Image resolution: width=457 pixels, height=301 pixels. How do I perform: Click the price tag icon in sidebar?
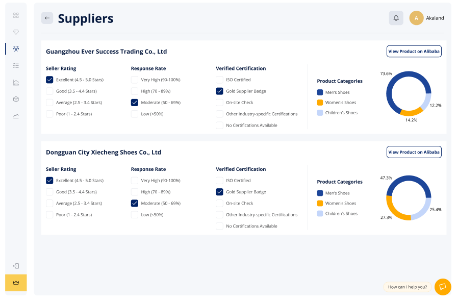click(x=16, y=32)
